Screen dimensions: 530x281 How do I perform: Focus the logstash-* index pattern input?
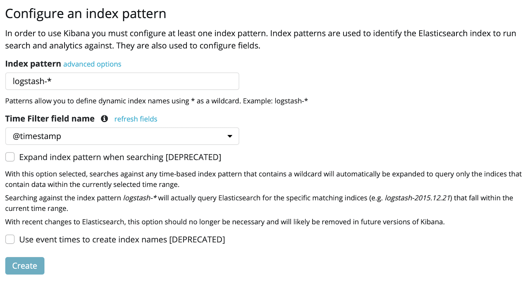pyautogui.click(x=122, y=81)
